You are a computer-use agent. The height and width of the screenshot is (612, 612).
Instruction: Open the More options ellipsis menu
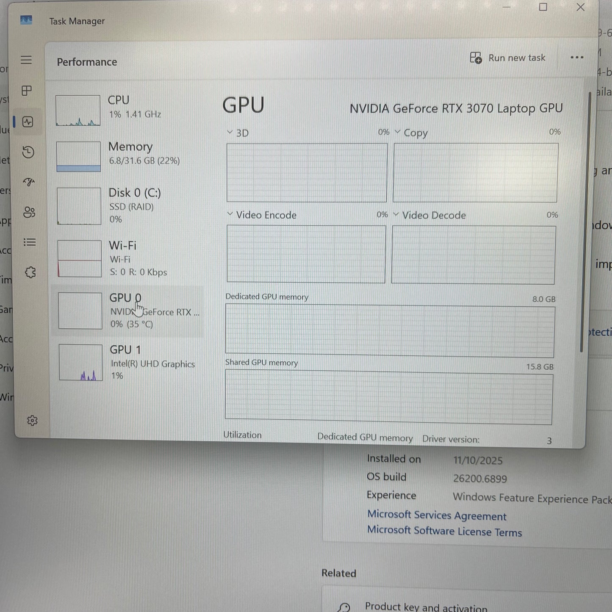coord(577,58)
